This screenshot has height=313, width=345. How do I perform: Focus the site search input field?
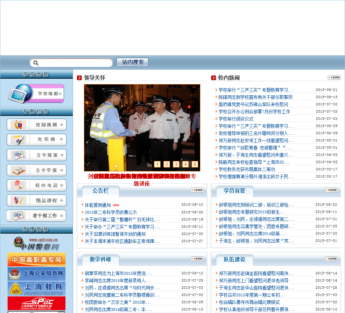click(71, 62)
